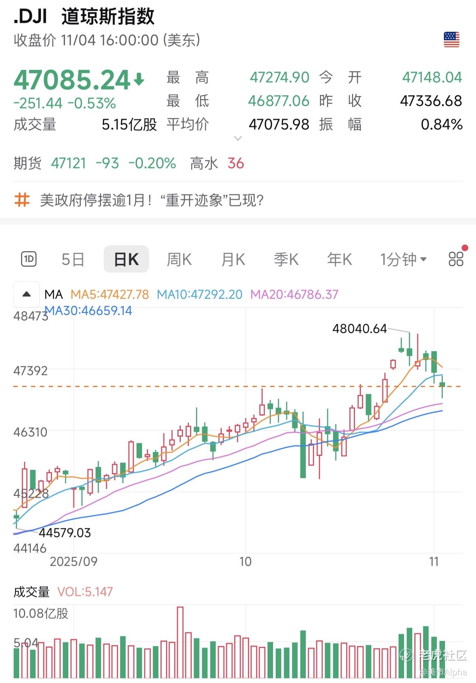Collapse the MA indicator with the triangle button
This screenshot has height=683, width=476.
pyautogui.click(x=27, y=294)
